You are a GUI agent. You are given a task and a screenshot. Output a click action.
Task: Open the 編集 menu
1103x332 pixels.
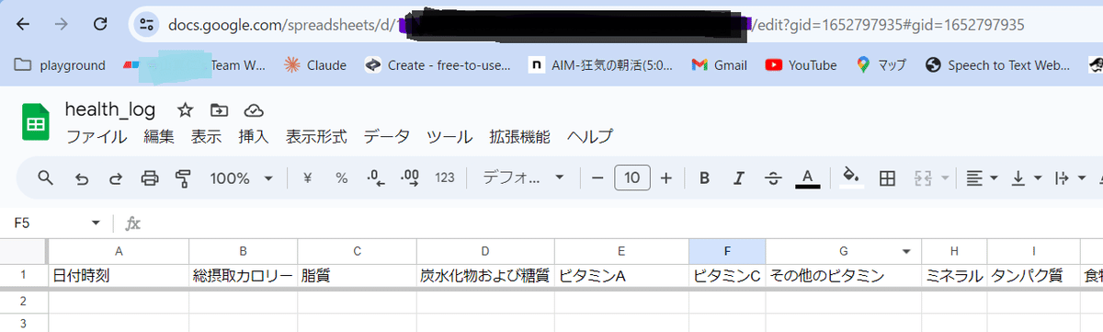point(158,137)
